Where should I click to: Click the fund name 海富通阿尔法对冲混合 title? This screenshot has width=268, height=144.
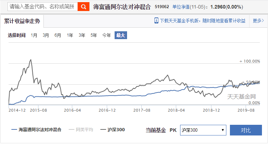[122, 7]
